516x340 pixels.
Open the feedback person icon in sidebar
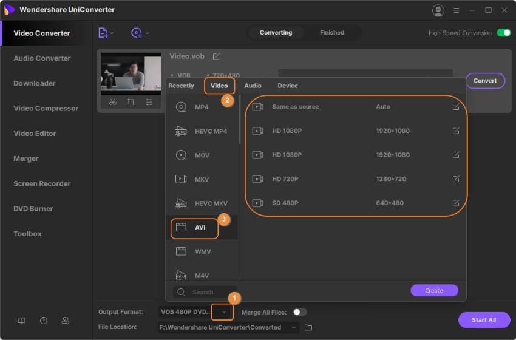[66, 320]
